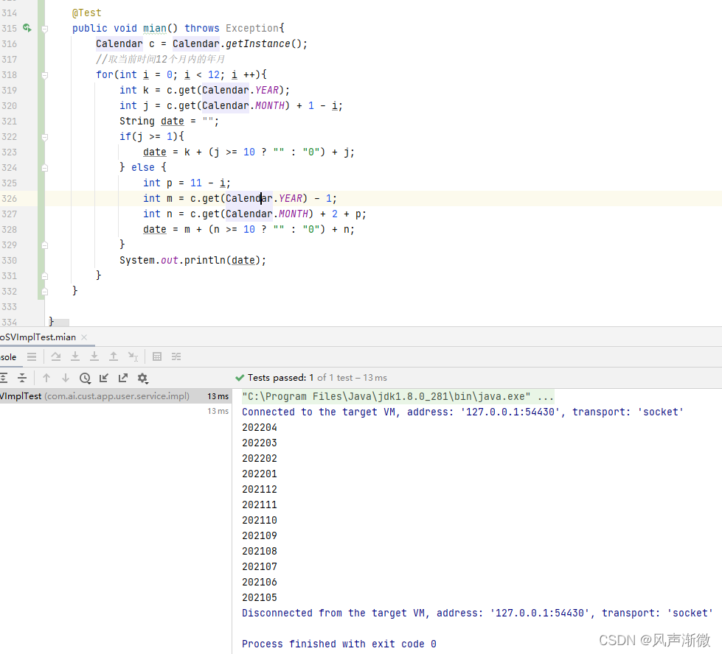
Task: Go to next failed test arrow
Action: coord(66,378)
